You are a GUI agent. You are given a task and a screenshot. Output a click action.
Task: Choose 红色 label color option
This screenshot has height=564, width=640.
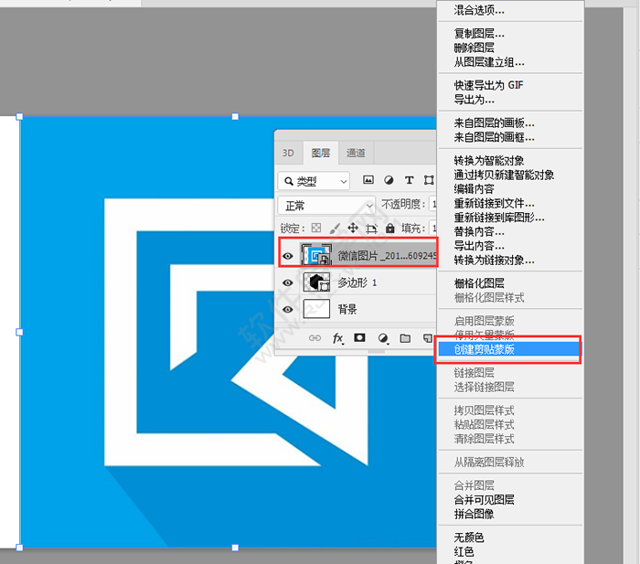(x=464, y=552)
